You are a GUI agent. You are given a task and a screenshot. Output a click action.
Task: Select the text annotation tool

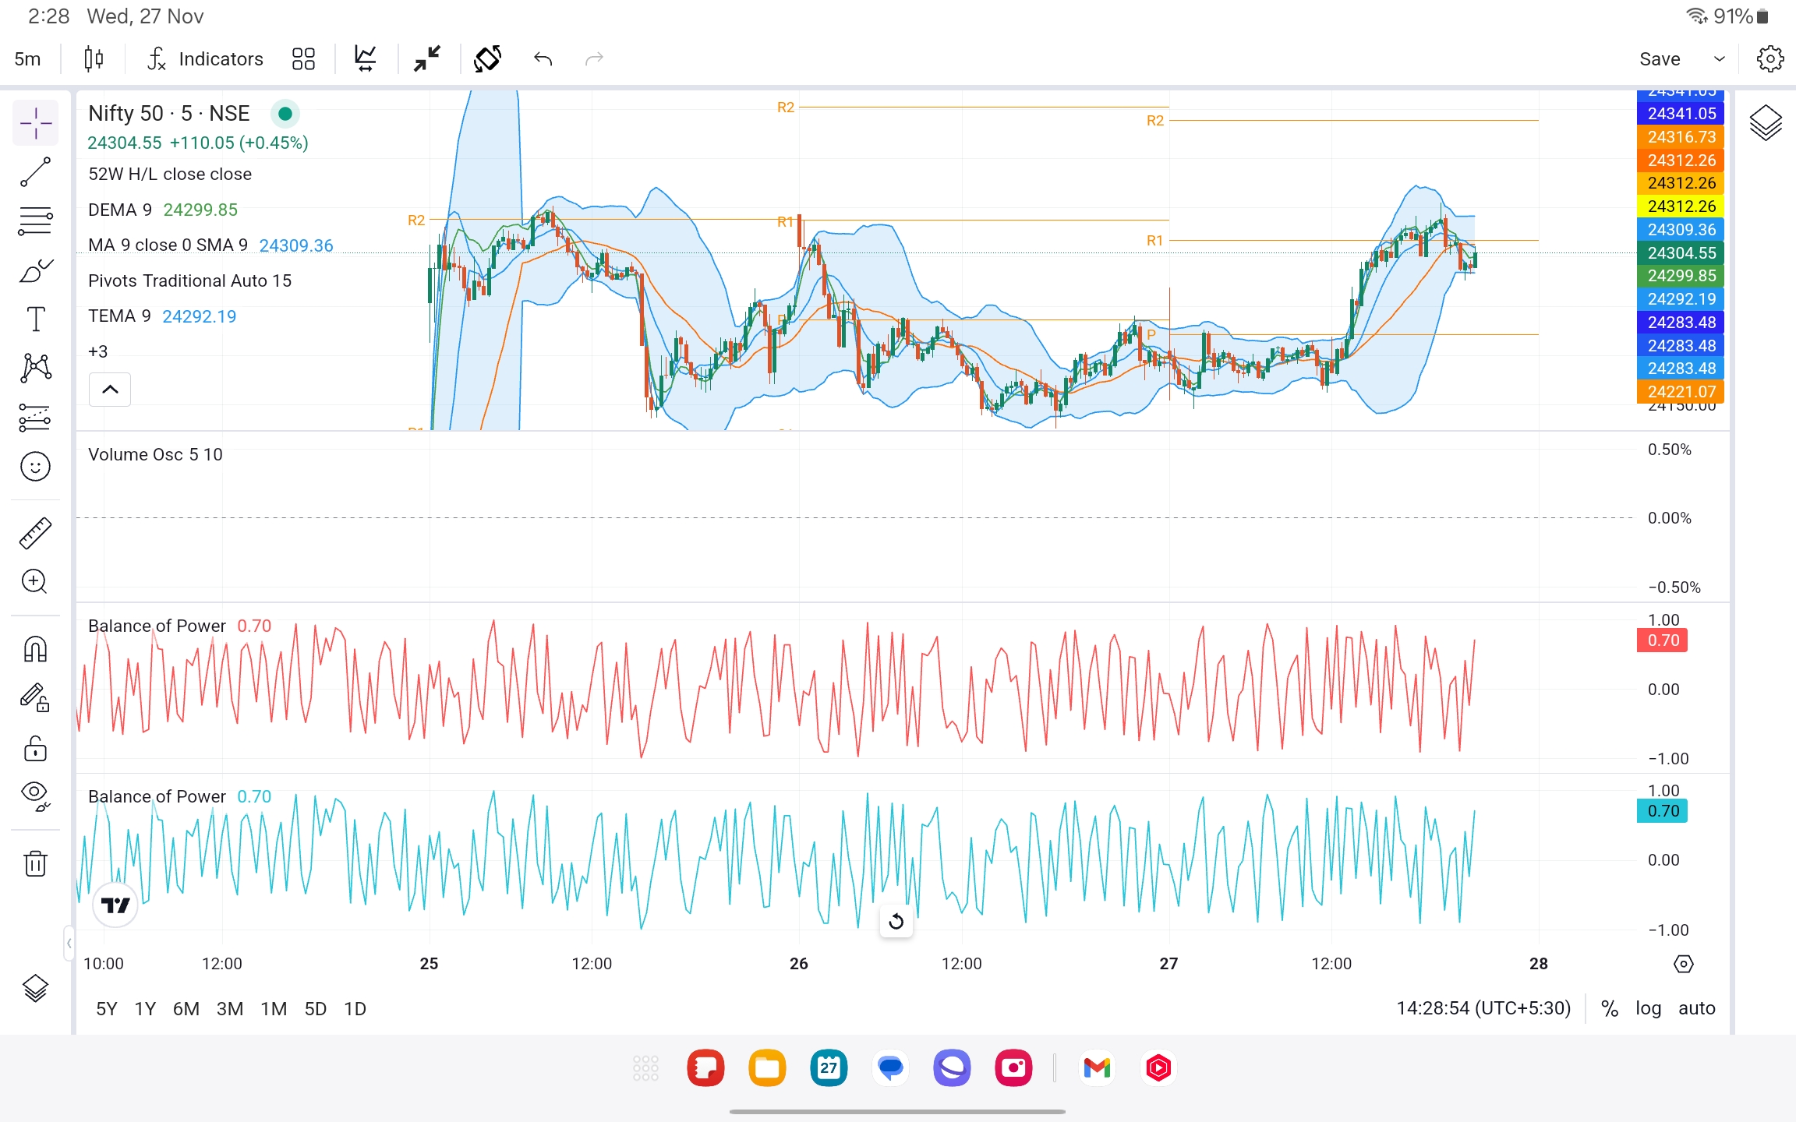35,319
